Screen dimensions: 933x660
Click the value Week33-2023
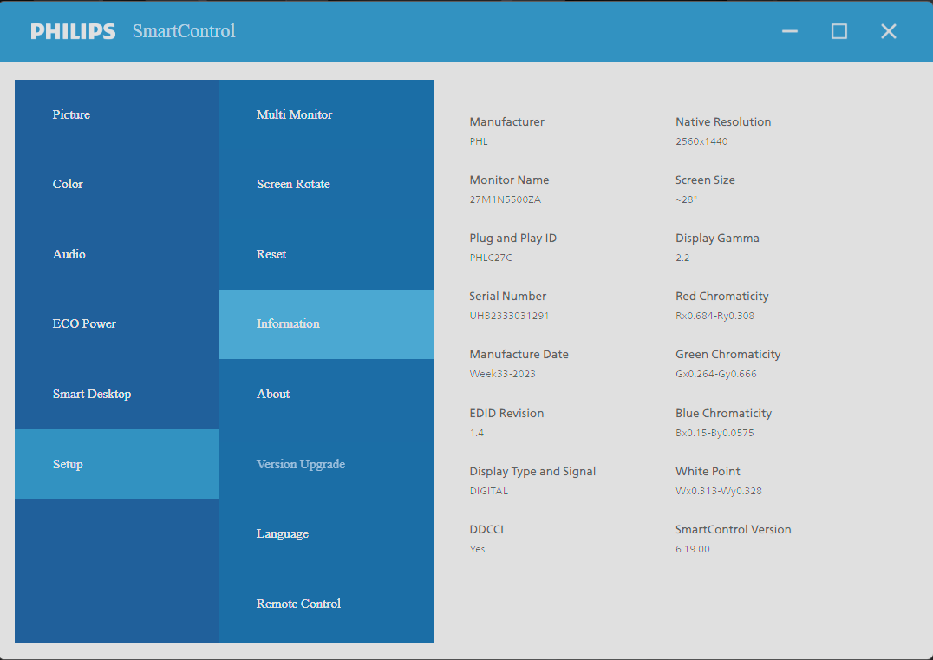tap(503, 375)
